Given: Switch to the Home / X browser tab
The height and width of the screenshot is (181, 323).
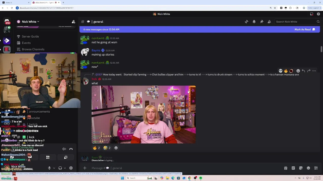Looking at the screenshot, I should coord(16,3).
